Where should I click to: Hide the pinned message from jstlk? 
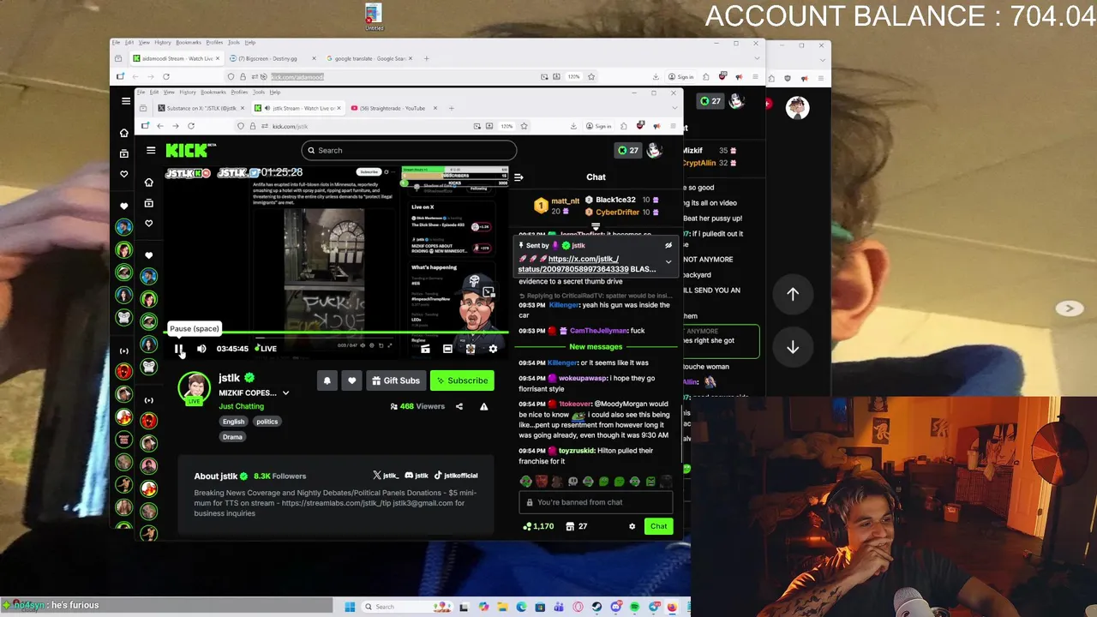(x=668, y=246)
